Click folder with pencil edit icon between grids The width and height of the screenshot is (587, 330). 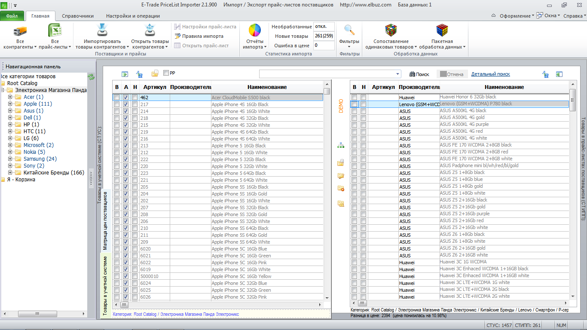[341, 176]
